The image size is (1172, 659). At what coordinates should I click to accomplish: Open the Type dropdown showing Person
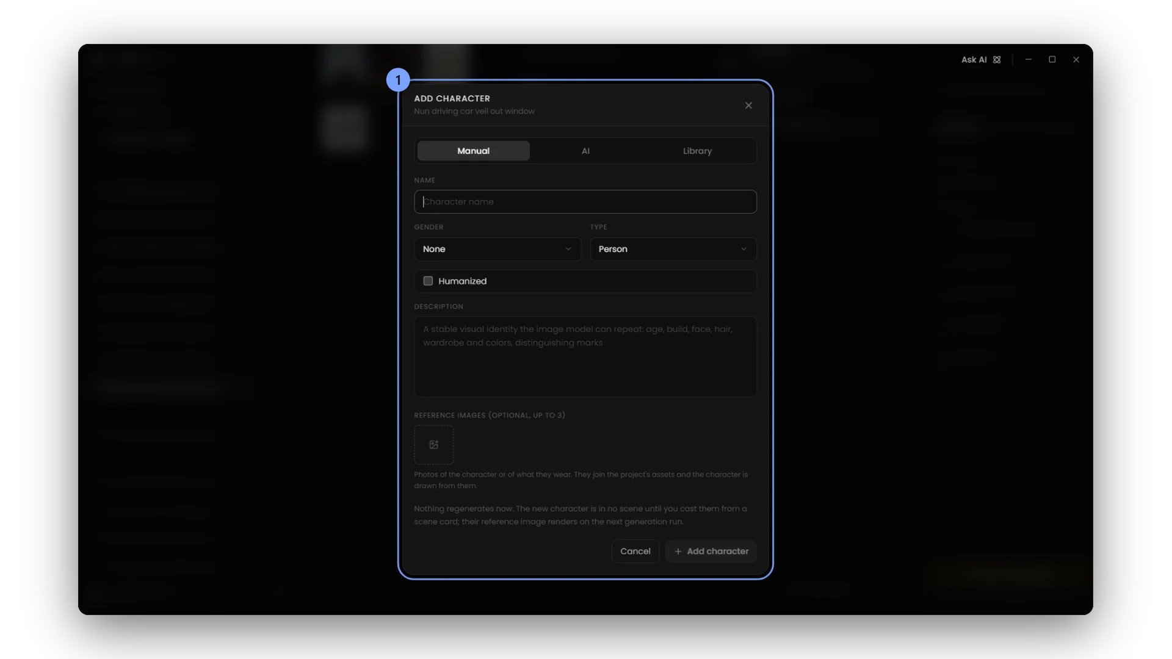(x=673, y=249)
